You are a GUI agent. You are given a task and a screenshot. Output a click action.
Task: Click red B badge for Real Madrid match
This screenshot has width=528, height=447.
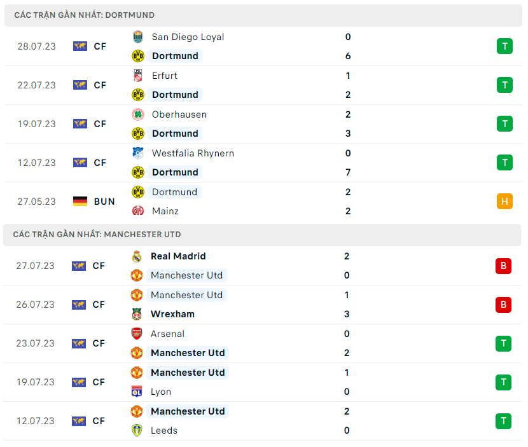(x=503, y=266)
